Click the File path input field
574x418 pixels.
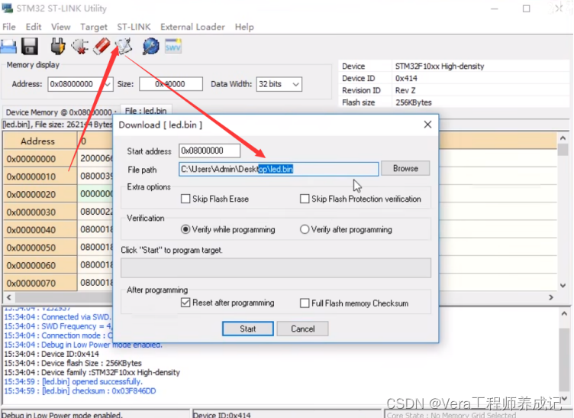click(x=279, y=169)
